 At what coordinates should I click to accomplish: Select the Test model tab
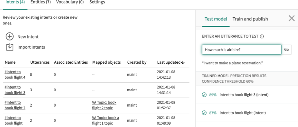(216, 19)
